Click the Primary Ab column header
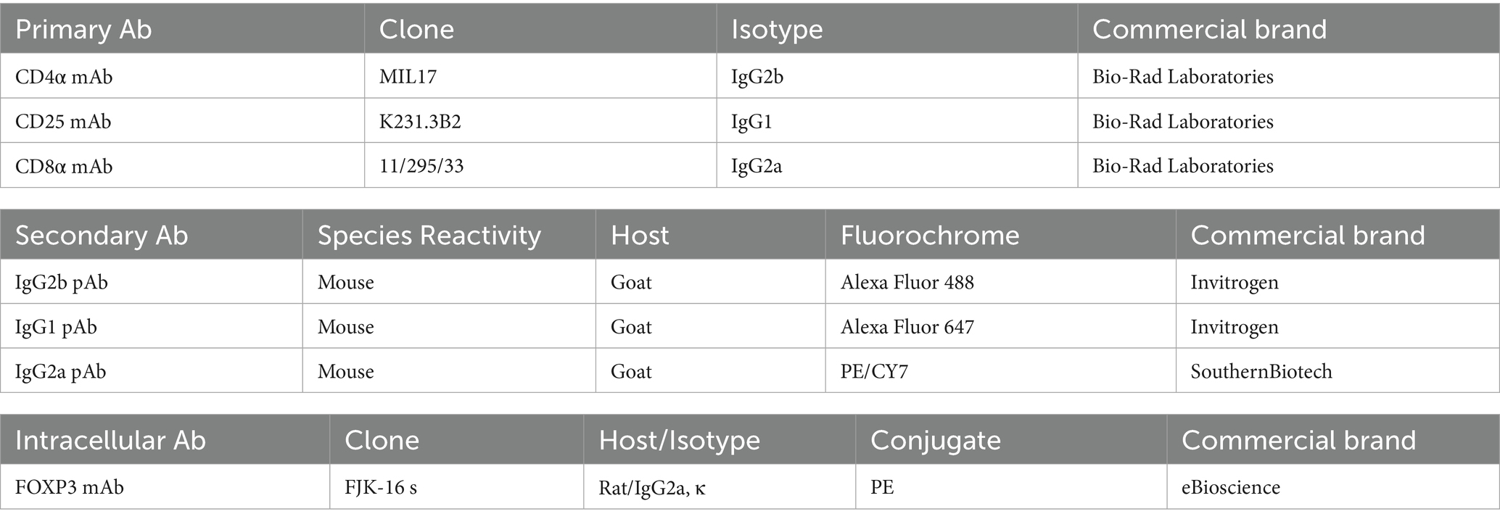 (83, 30)
